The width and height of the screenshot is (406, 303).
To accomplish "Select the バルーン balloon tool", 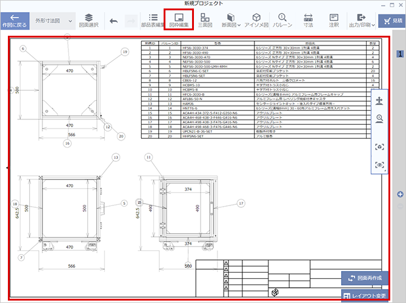I will pyautogui.click(x=282, y=20).
